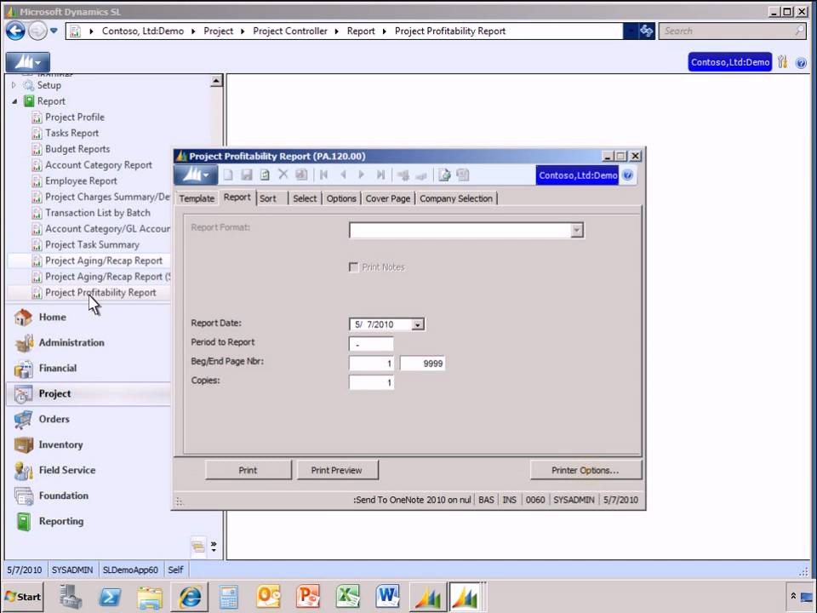This screenshot has width=817, height=613.
Task: Open the Options tab
Action: 341,198
